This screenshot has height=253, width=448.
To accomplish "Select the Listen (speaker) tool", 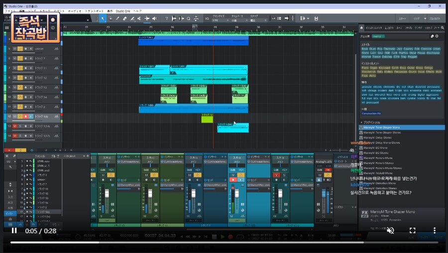I will 155,18.
